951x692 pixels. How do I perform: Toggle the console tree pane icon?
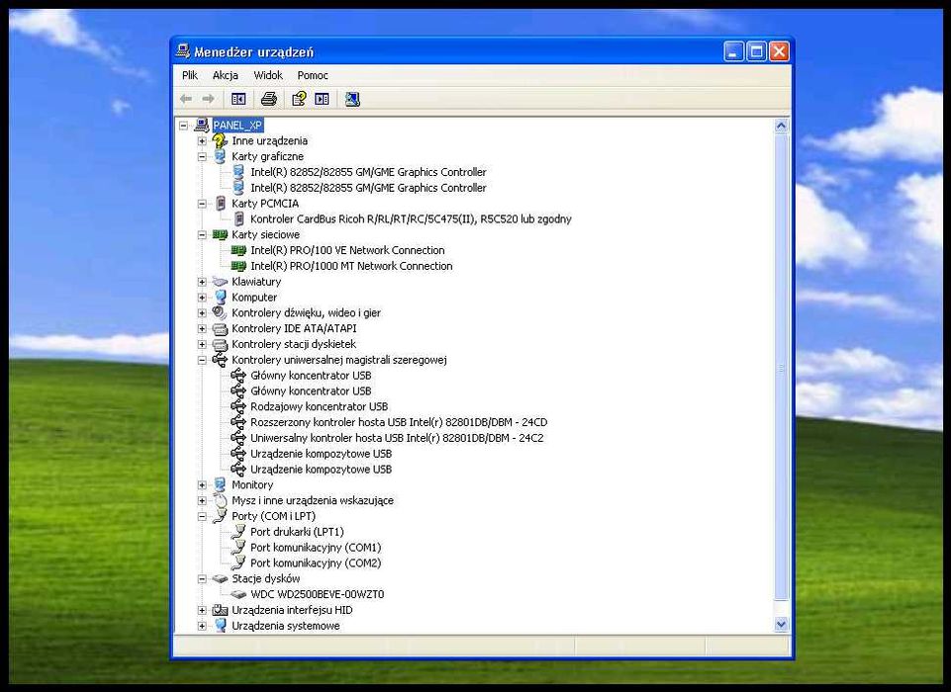point(238,99)
